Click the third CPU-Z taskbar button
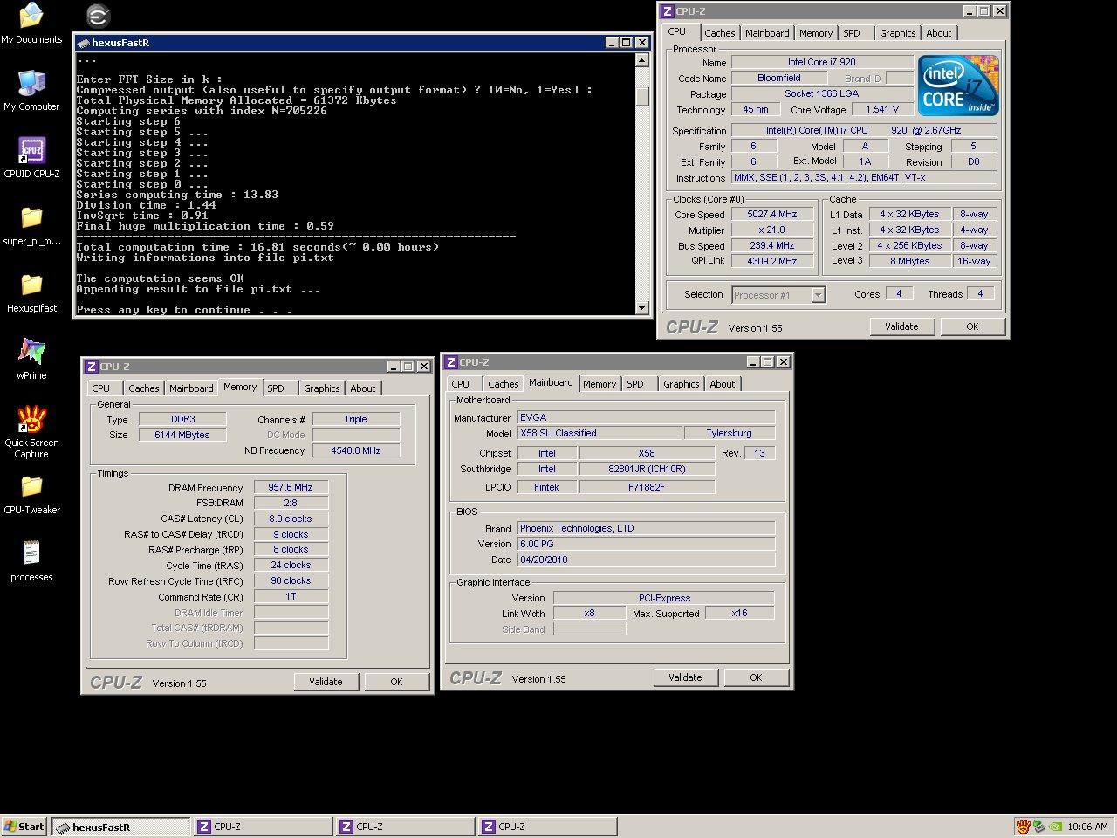Screen dimensions: 1117x838 click(548, 827)
